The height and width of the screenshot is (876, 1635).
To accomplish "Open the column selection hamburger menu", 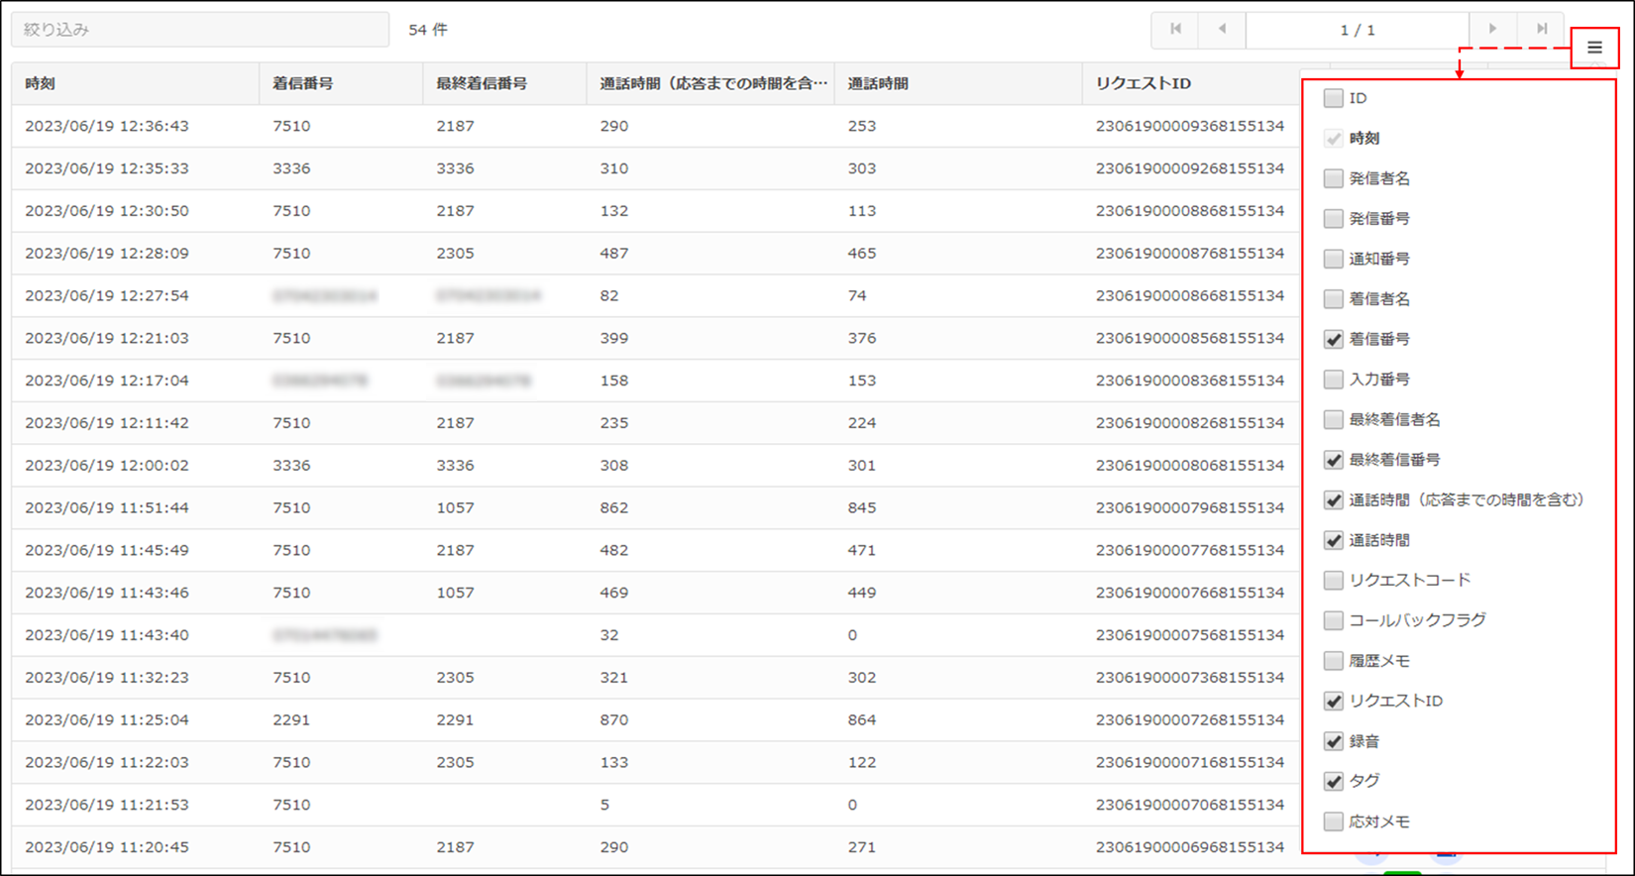I will coord(1594,48).
